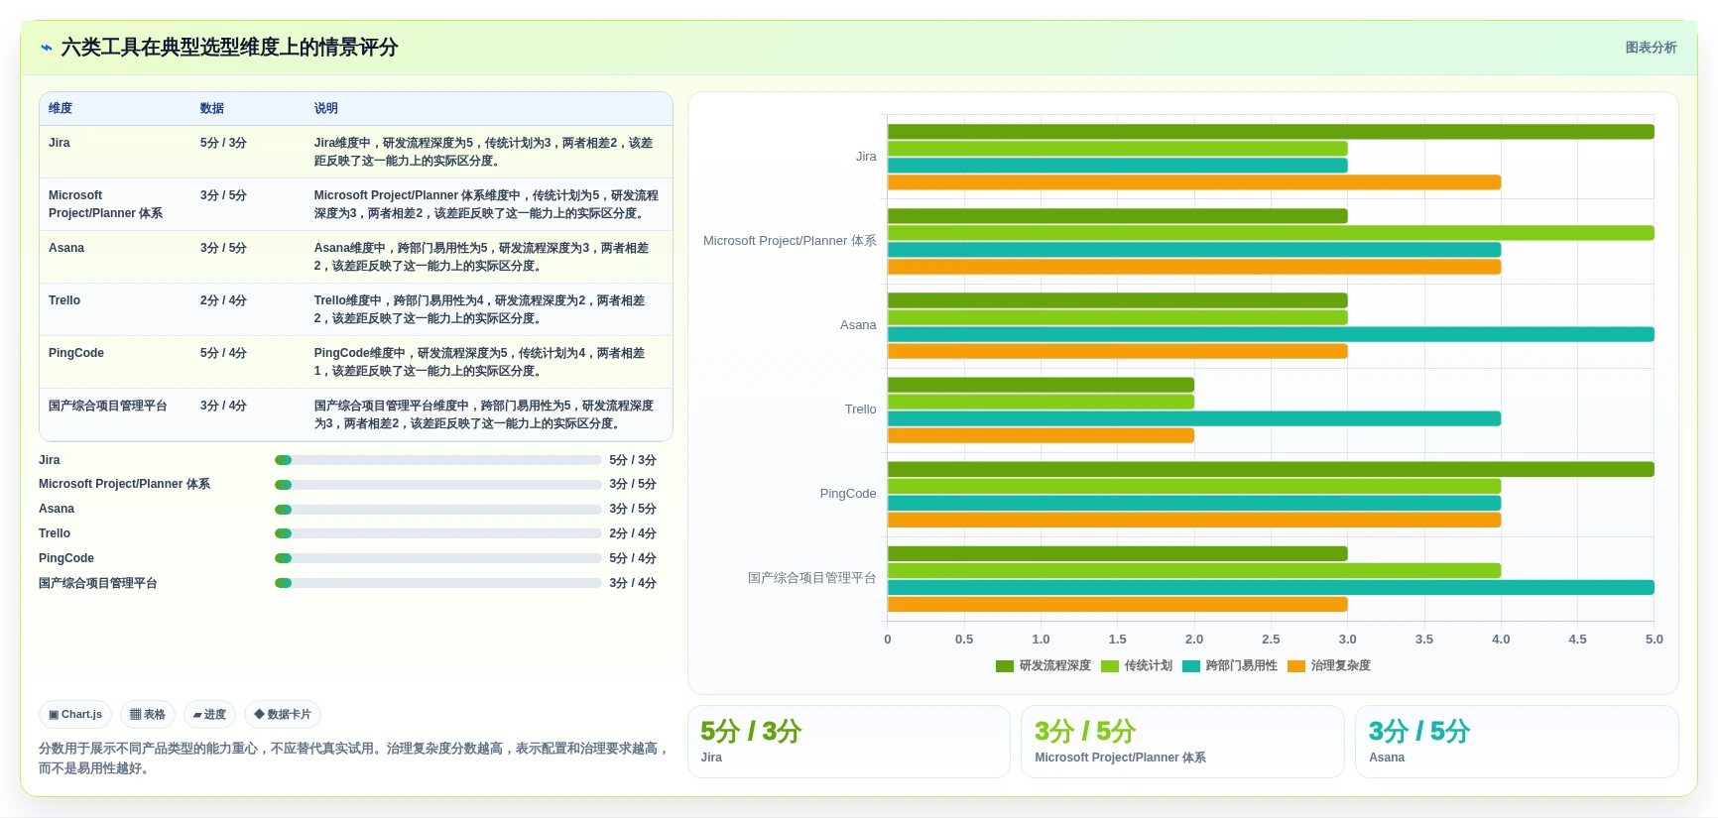Click Trello description text in 说明 column

pos(480,309)
